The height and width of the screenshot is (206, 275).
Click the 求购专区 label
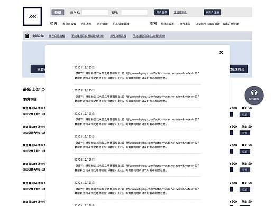pos(30,99)
